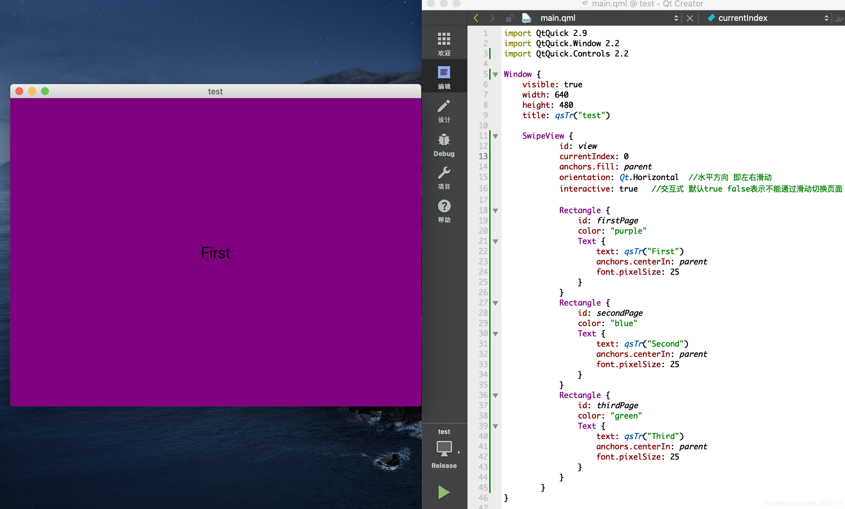Click line number 27 in gutter

tap(483, 303)
